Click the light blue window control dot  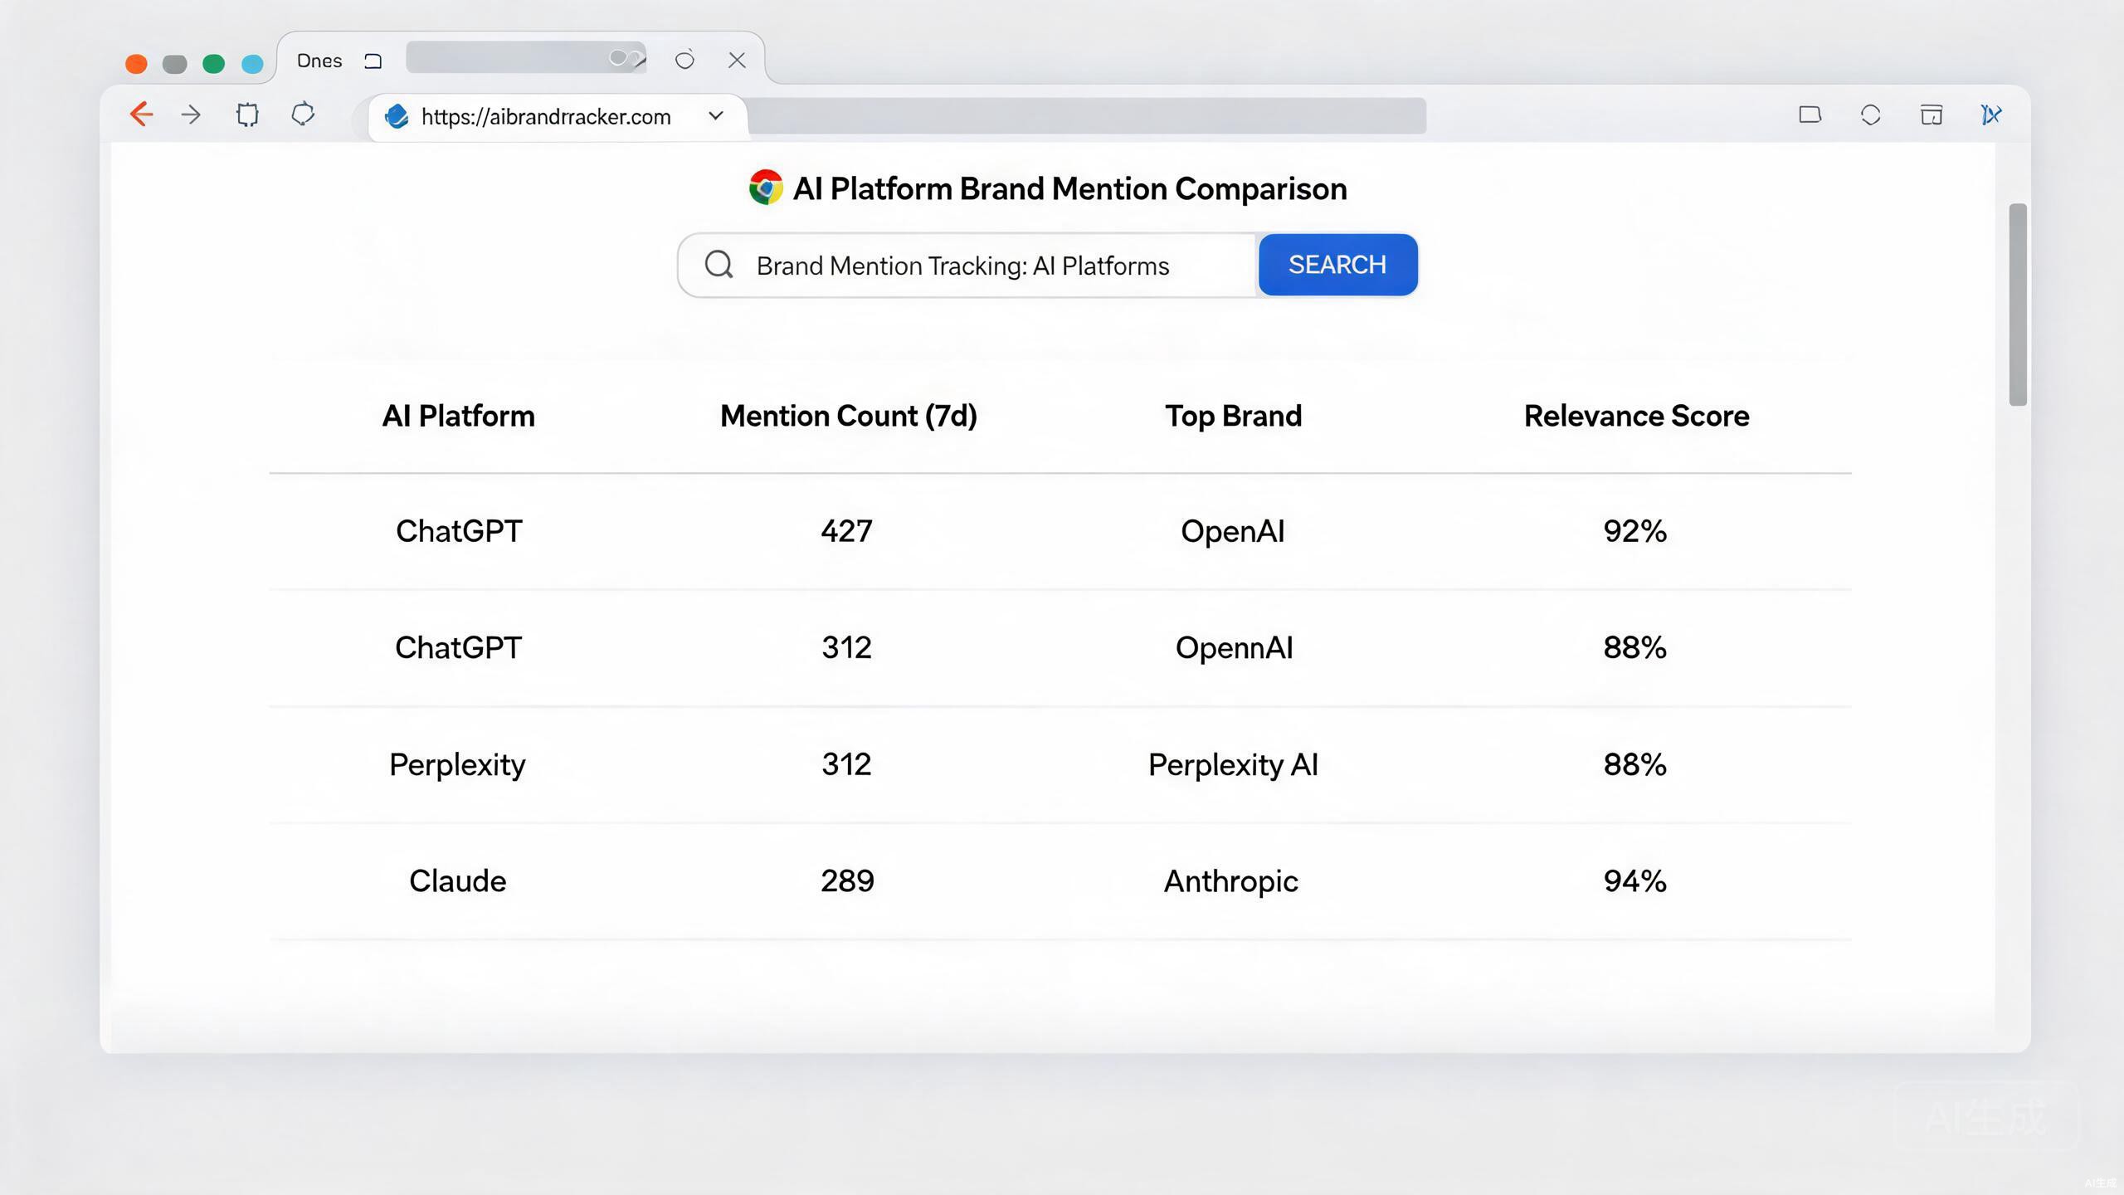point(252,64)
